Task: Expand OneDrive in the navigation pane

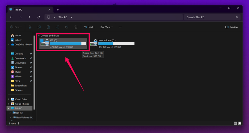Action: coord(9,44)
